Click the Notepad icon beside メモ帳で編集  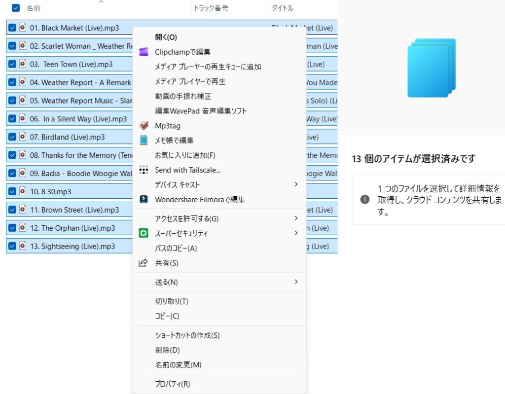144,141
